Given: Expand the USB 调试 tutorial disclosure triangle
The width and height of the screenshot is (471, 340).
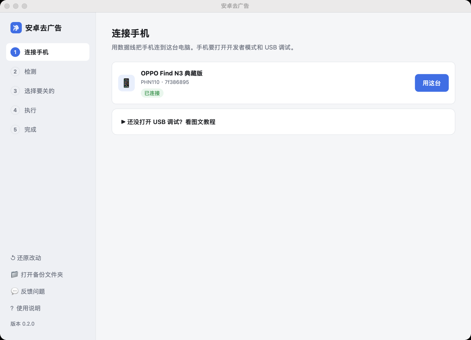Looking at the screenshot, I should point(123,122).
